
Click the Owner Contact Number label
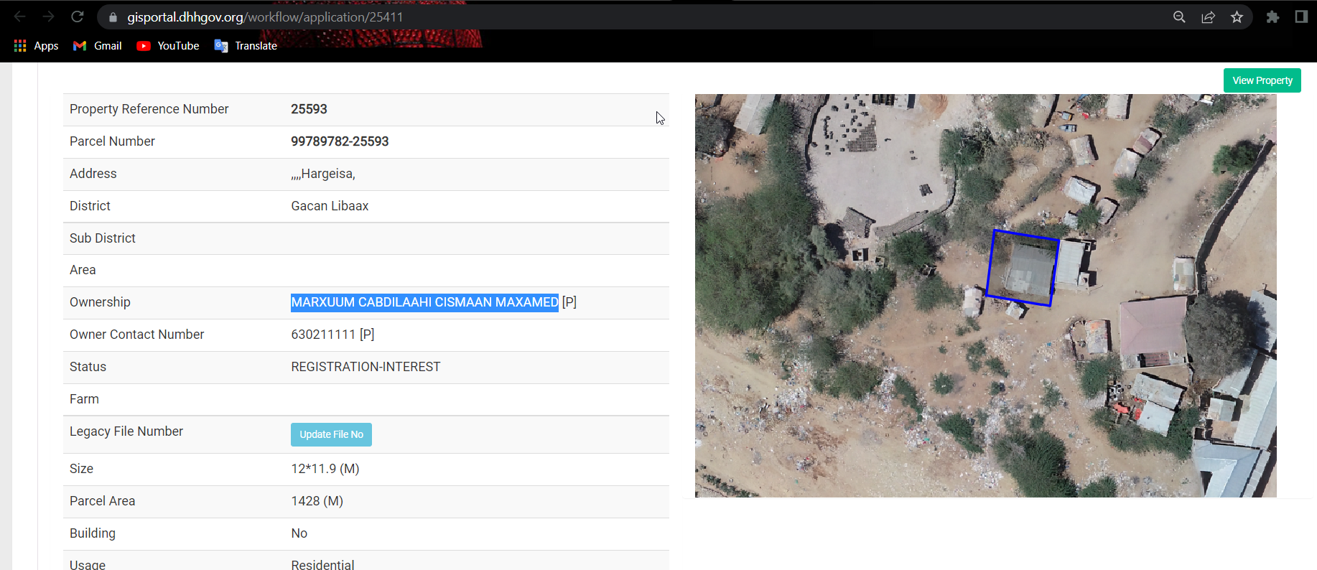[x=136, y=335]
